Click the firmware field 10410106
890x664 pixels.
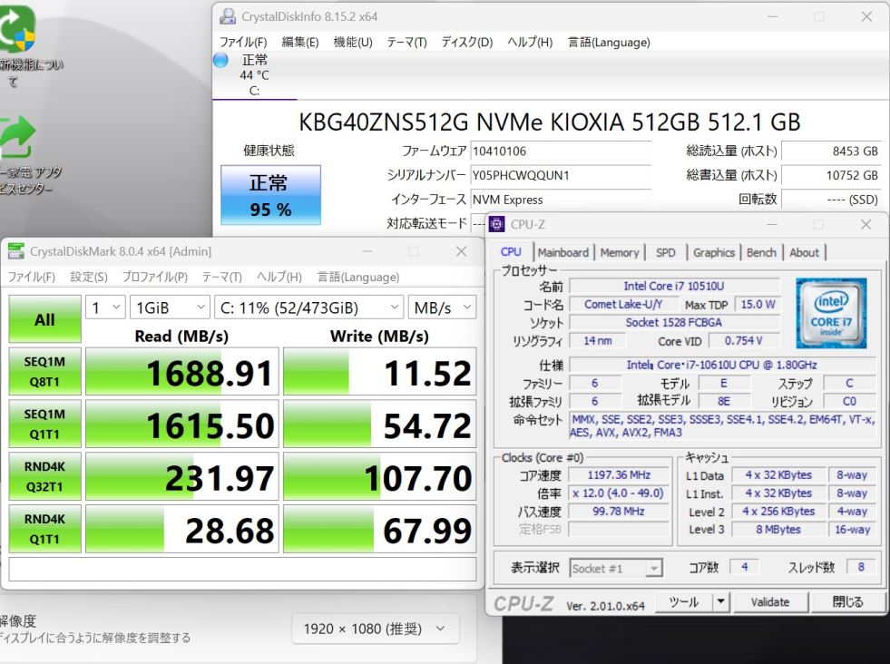point(561,151)
